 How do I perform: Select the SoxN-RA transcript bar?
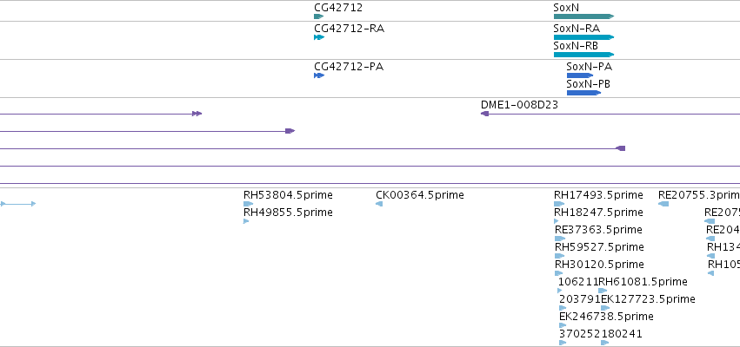point(583,37)
